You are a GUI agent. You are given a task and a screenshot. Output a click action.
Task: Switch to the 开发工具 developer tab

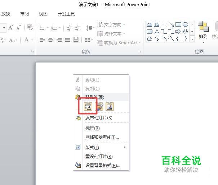[66, 14]
